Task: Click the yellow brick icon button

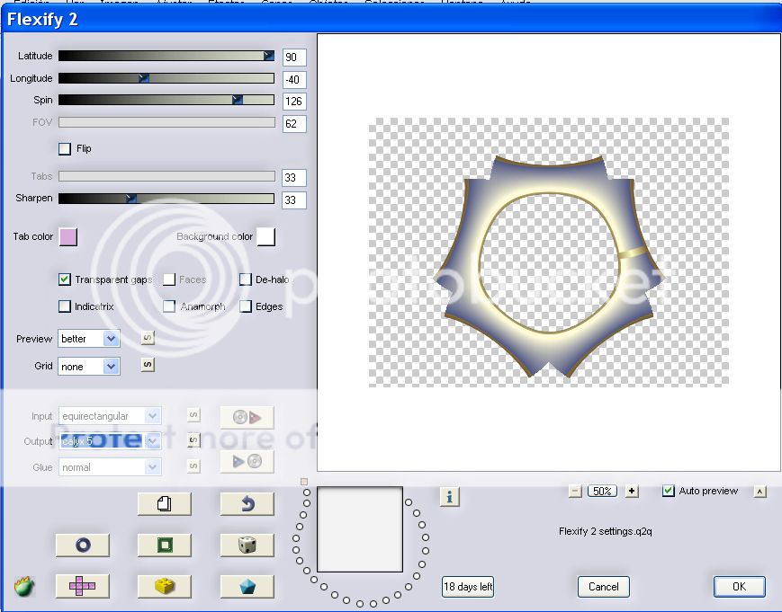Action: pyautogui.click(x=164, y=586)
